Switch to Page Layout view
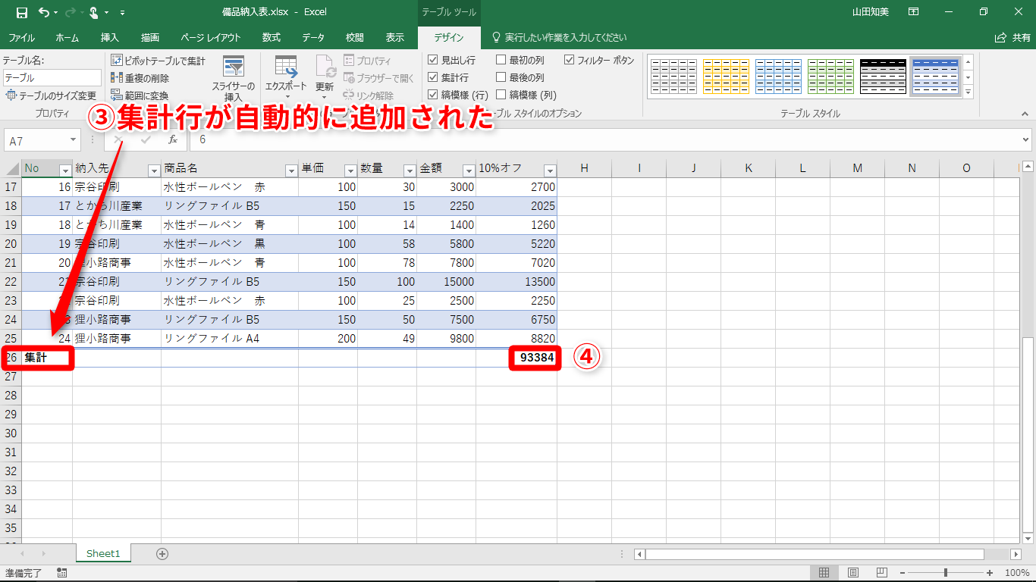The height and width of the screenshot is (582, 1036). 853,573
